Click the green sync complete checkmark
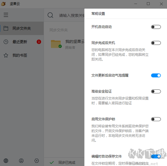167x166 pixels. pyautogui.click(x=52, y=163)
